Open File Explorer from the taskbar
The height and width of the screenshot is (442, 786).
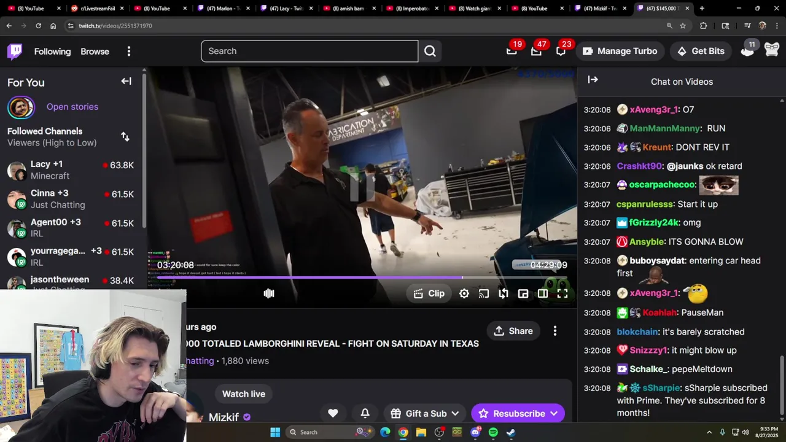[421, 432]
